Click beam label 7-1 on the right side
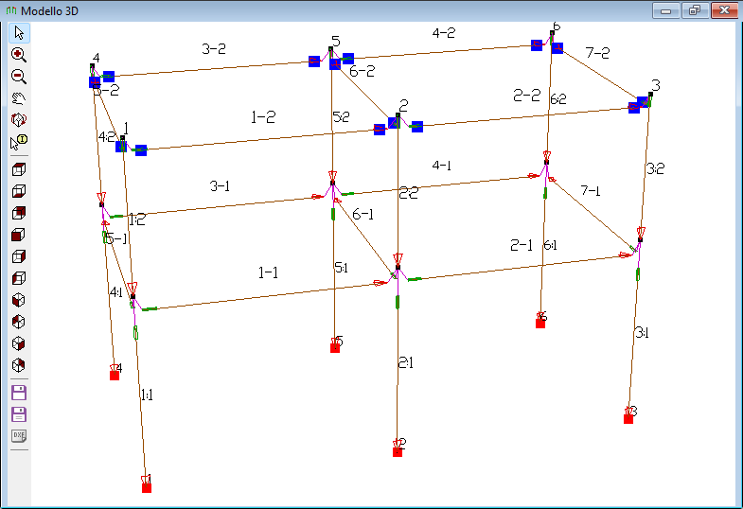This screenshot has width=743, height=509. [591, 192]
